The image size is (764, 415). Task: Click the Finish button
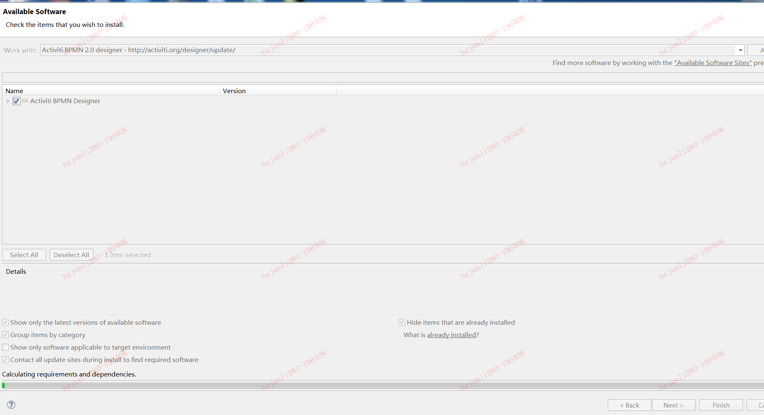click(721, 405)
